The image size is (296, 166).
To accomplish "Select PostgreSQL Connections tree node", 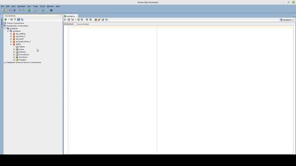I will click(18, 26).
